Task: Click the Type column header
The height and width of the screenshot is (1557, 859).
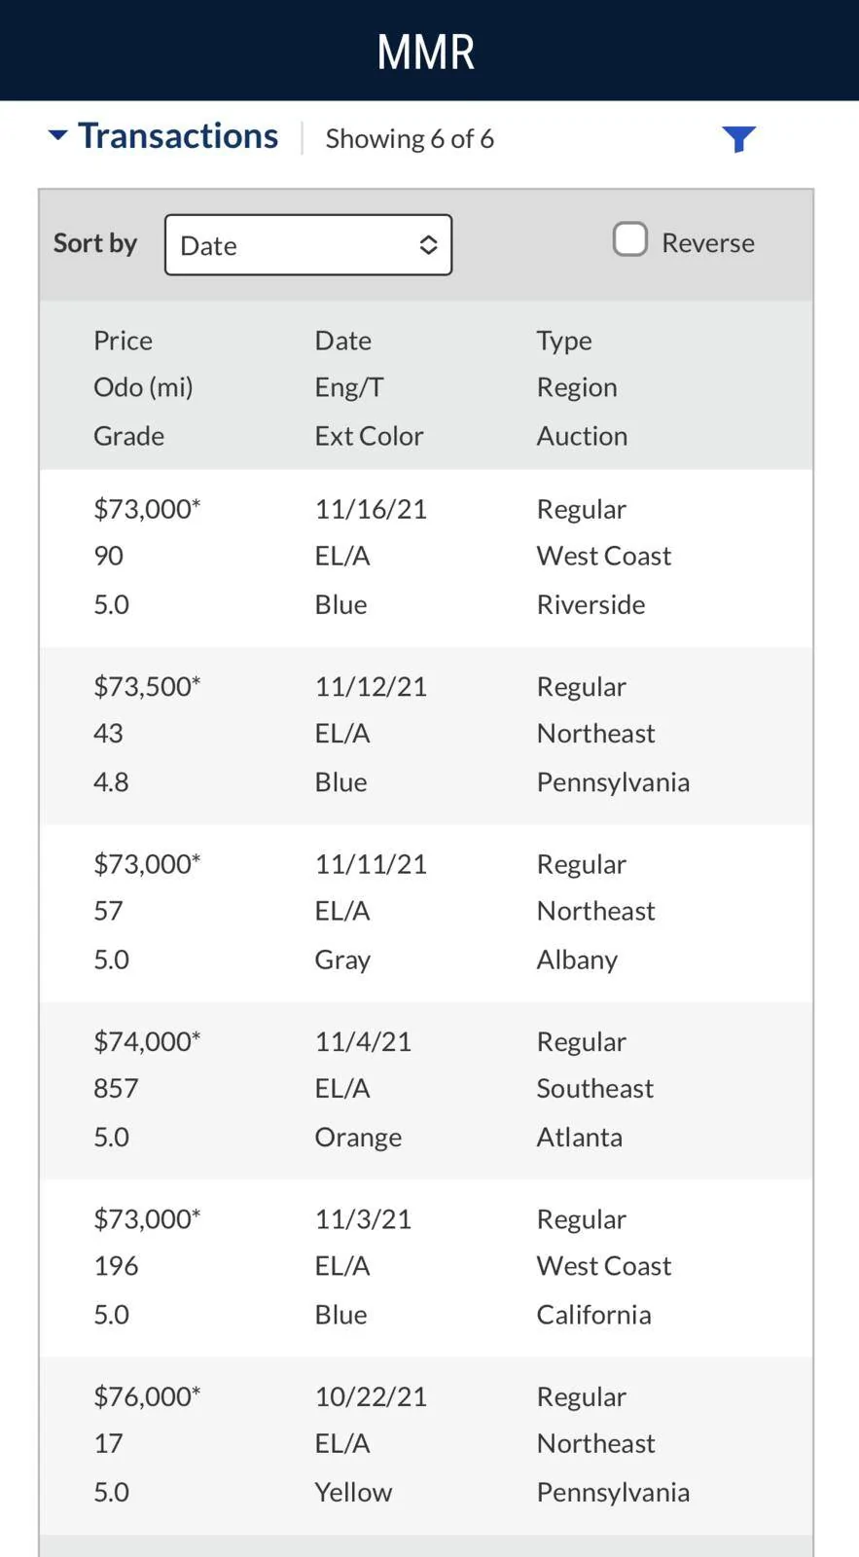Action: 564,342
